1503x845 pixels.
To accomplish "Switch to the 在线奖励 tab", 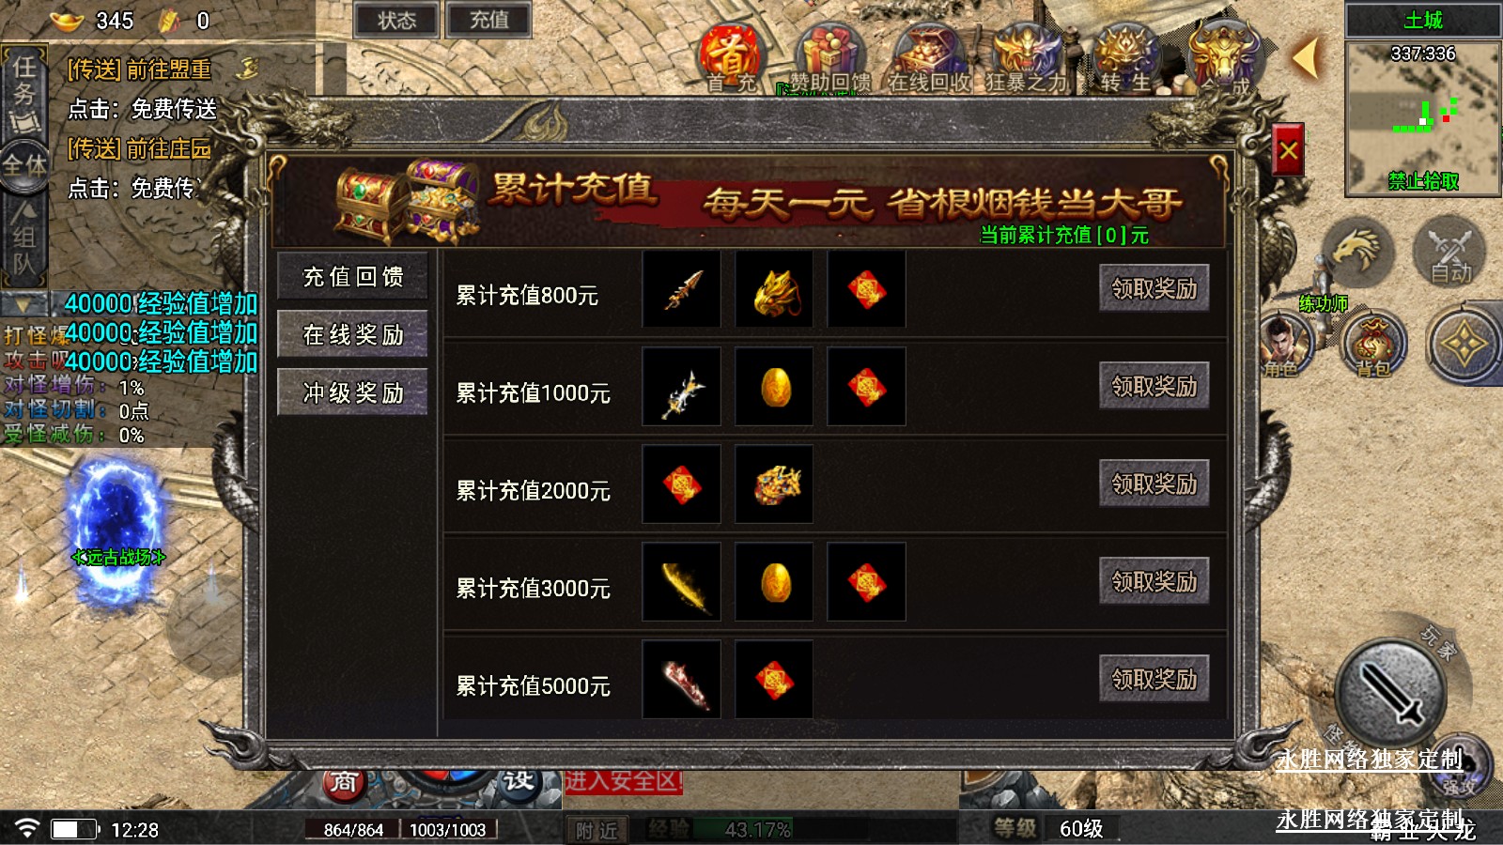I will pyautogui.click(x=353, y=334).
